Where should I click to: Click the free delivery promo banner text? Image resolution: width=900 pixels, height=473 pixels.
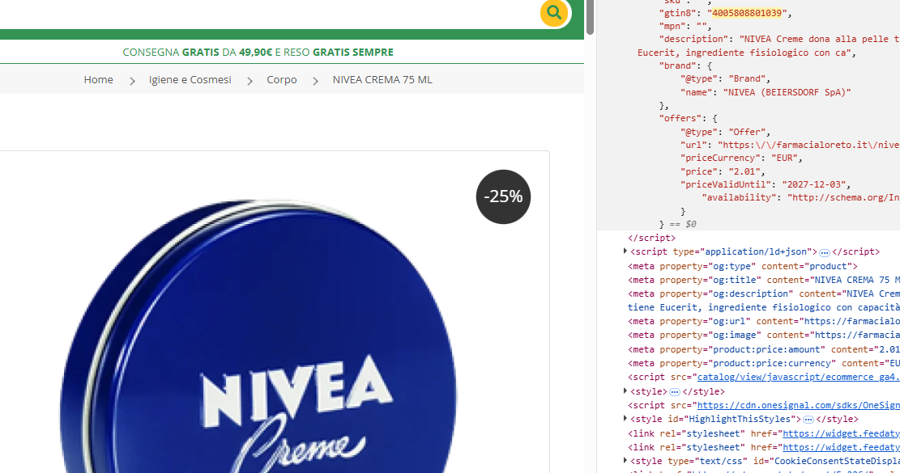point(258,52)
